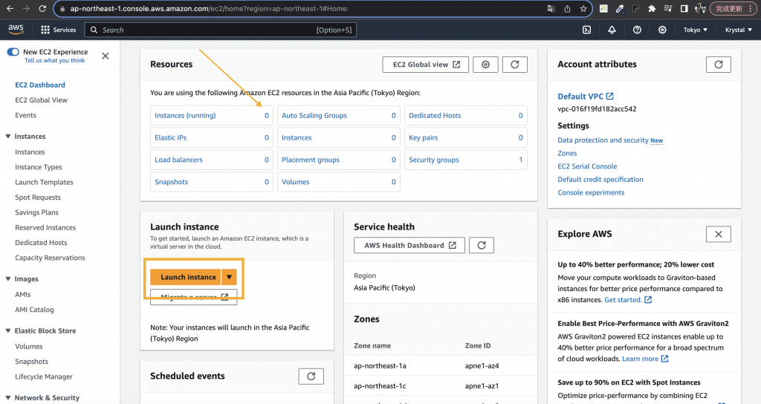Go back in browser history

coord(10,9)
